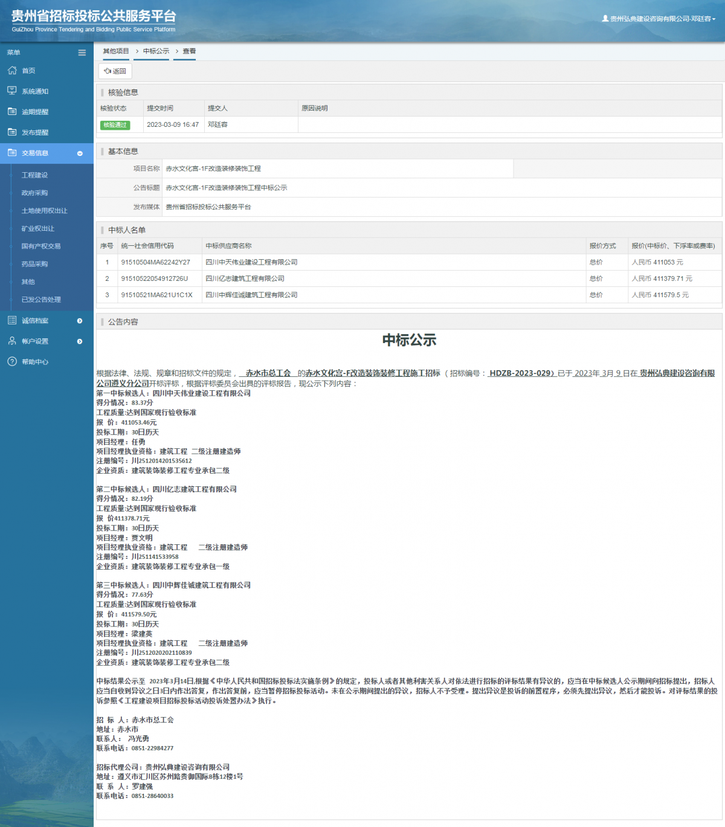This screenshot has height=827, width=725.
Task: Open the user account dropdown 邓廷容
Action: tap(659, 19)
